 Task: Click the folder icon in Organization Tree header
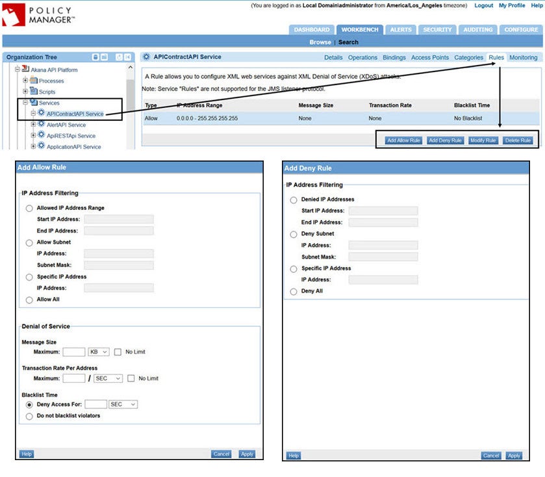pos(104,57)
